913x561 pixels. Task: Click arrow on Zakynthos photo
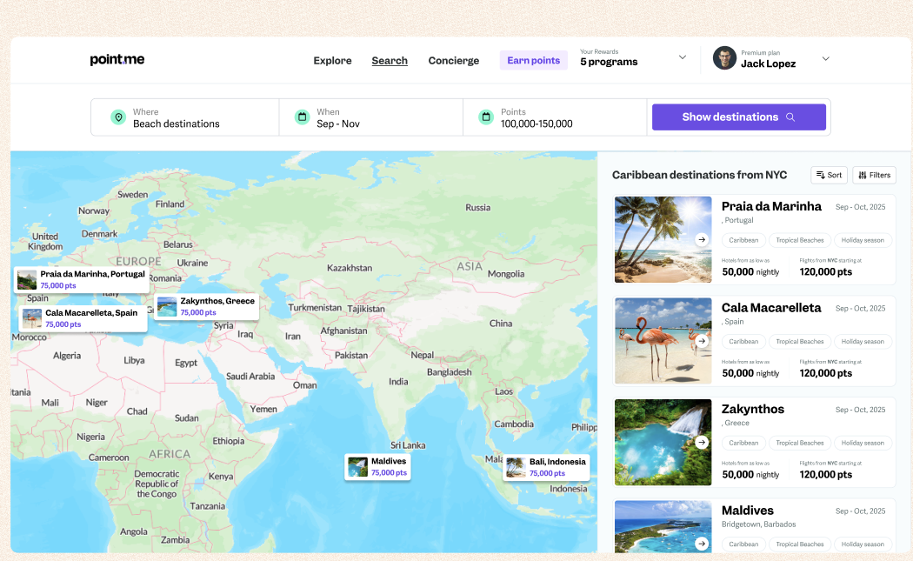pyautogui.click(x=702, y=442)
